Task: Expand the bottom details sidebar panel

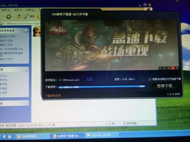Action: point(26,103)
